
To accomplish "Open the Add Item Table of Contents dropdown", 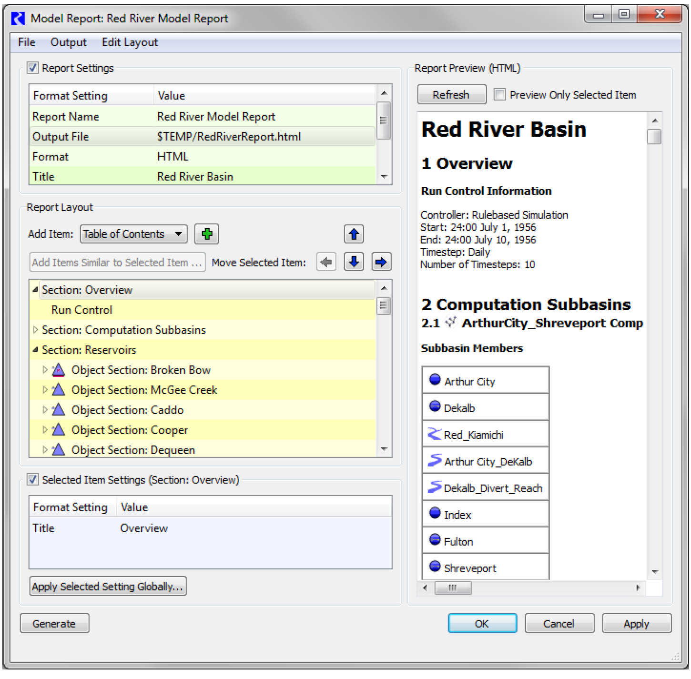I will (x=133, y=234).
